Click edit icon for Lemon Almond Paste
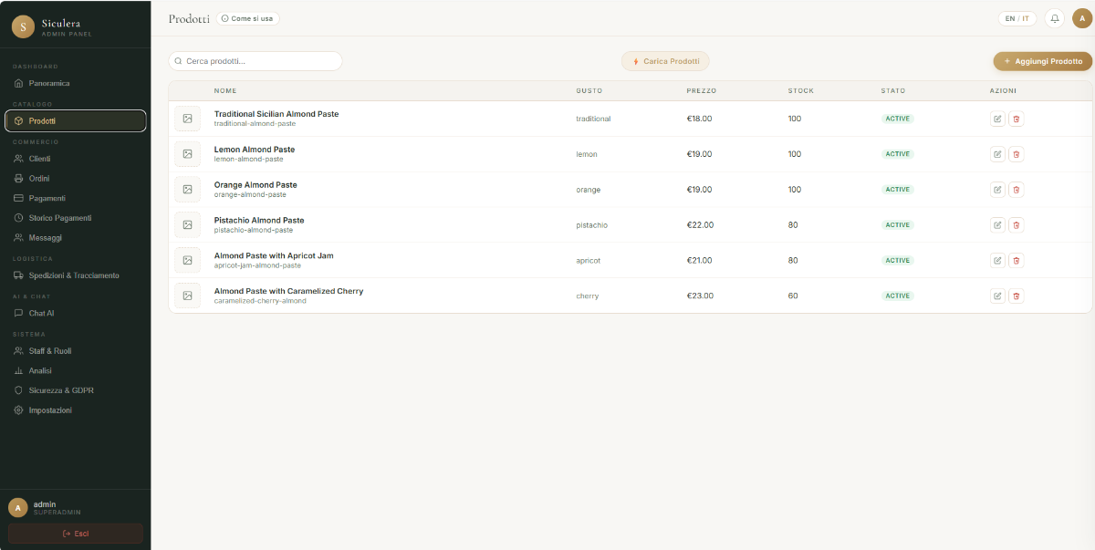Image resolution: width=1095 pixels, height=550 pixels. pyautogui.click(x=997, y=154)
